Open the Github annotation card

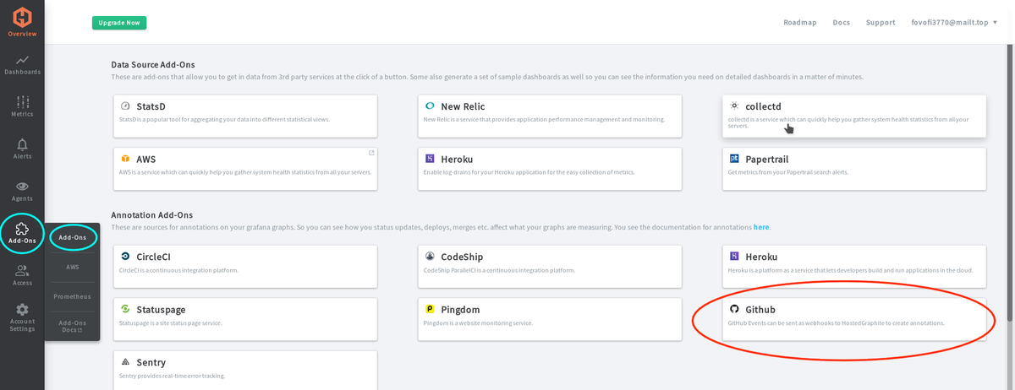854,319
